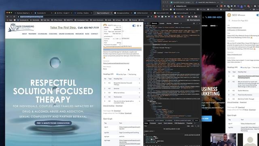
Task: Select the No Sorting radio option
Action: (x=128, y=74)
